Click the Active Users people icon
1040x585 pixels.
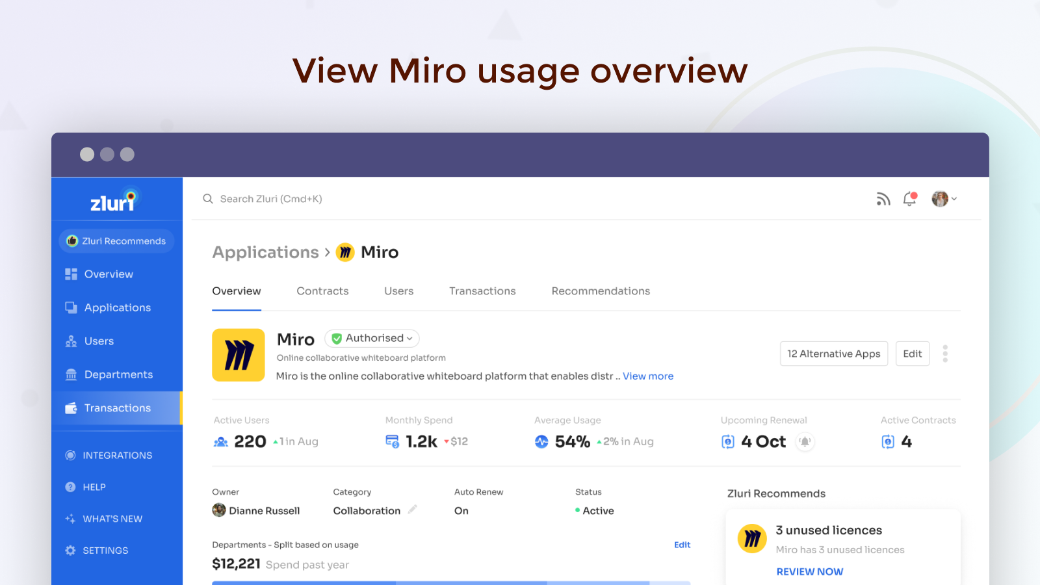[221, 442]
